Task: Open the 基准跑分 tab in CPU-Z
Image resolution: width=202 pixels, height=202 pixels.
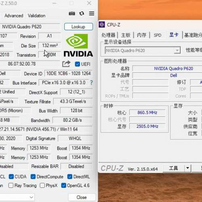Action: (x=193, y=35)
